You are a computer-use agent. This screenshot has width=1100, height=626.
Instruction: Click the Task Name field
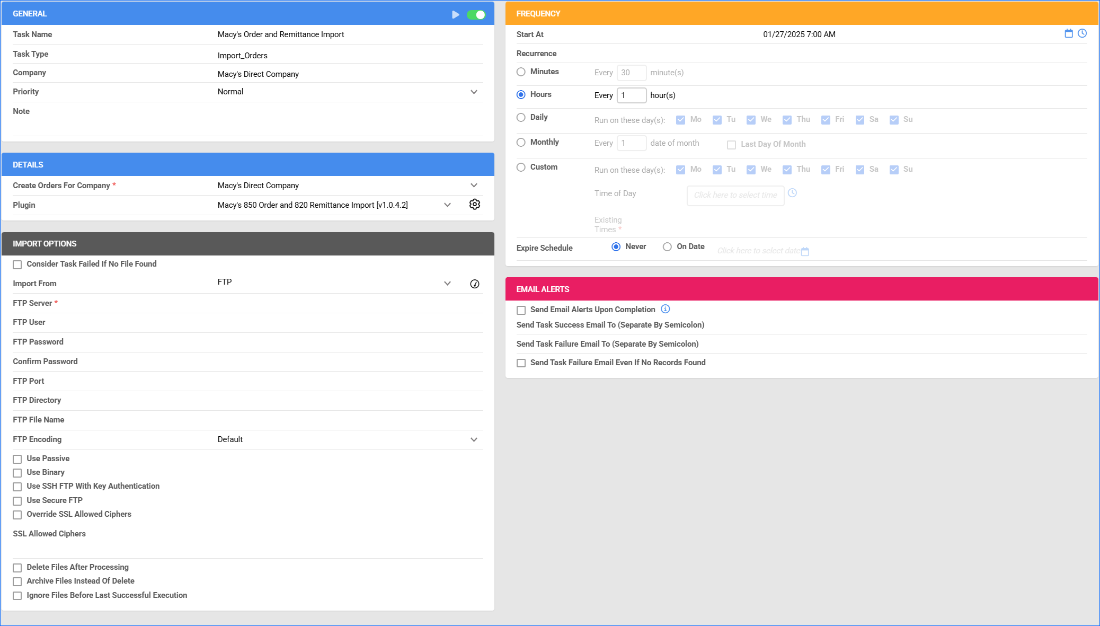point(350,34)
